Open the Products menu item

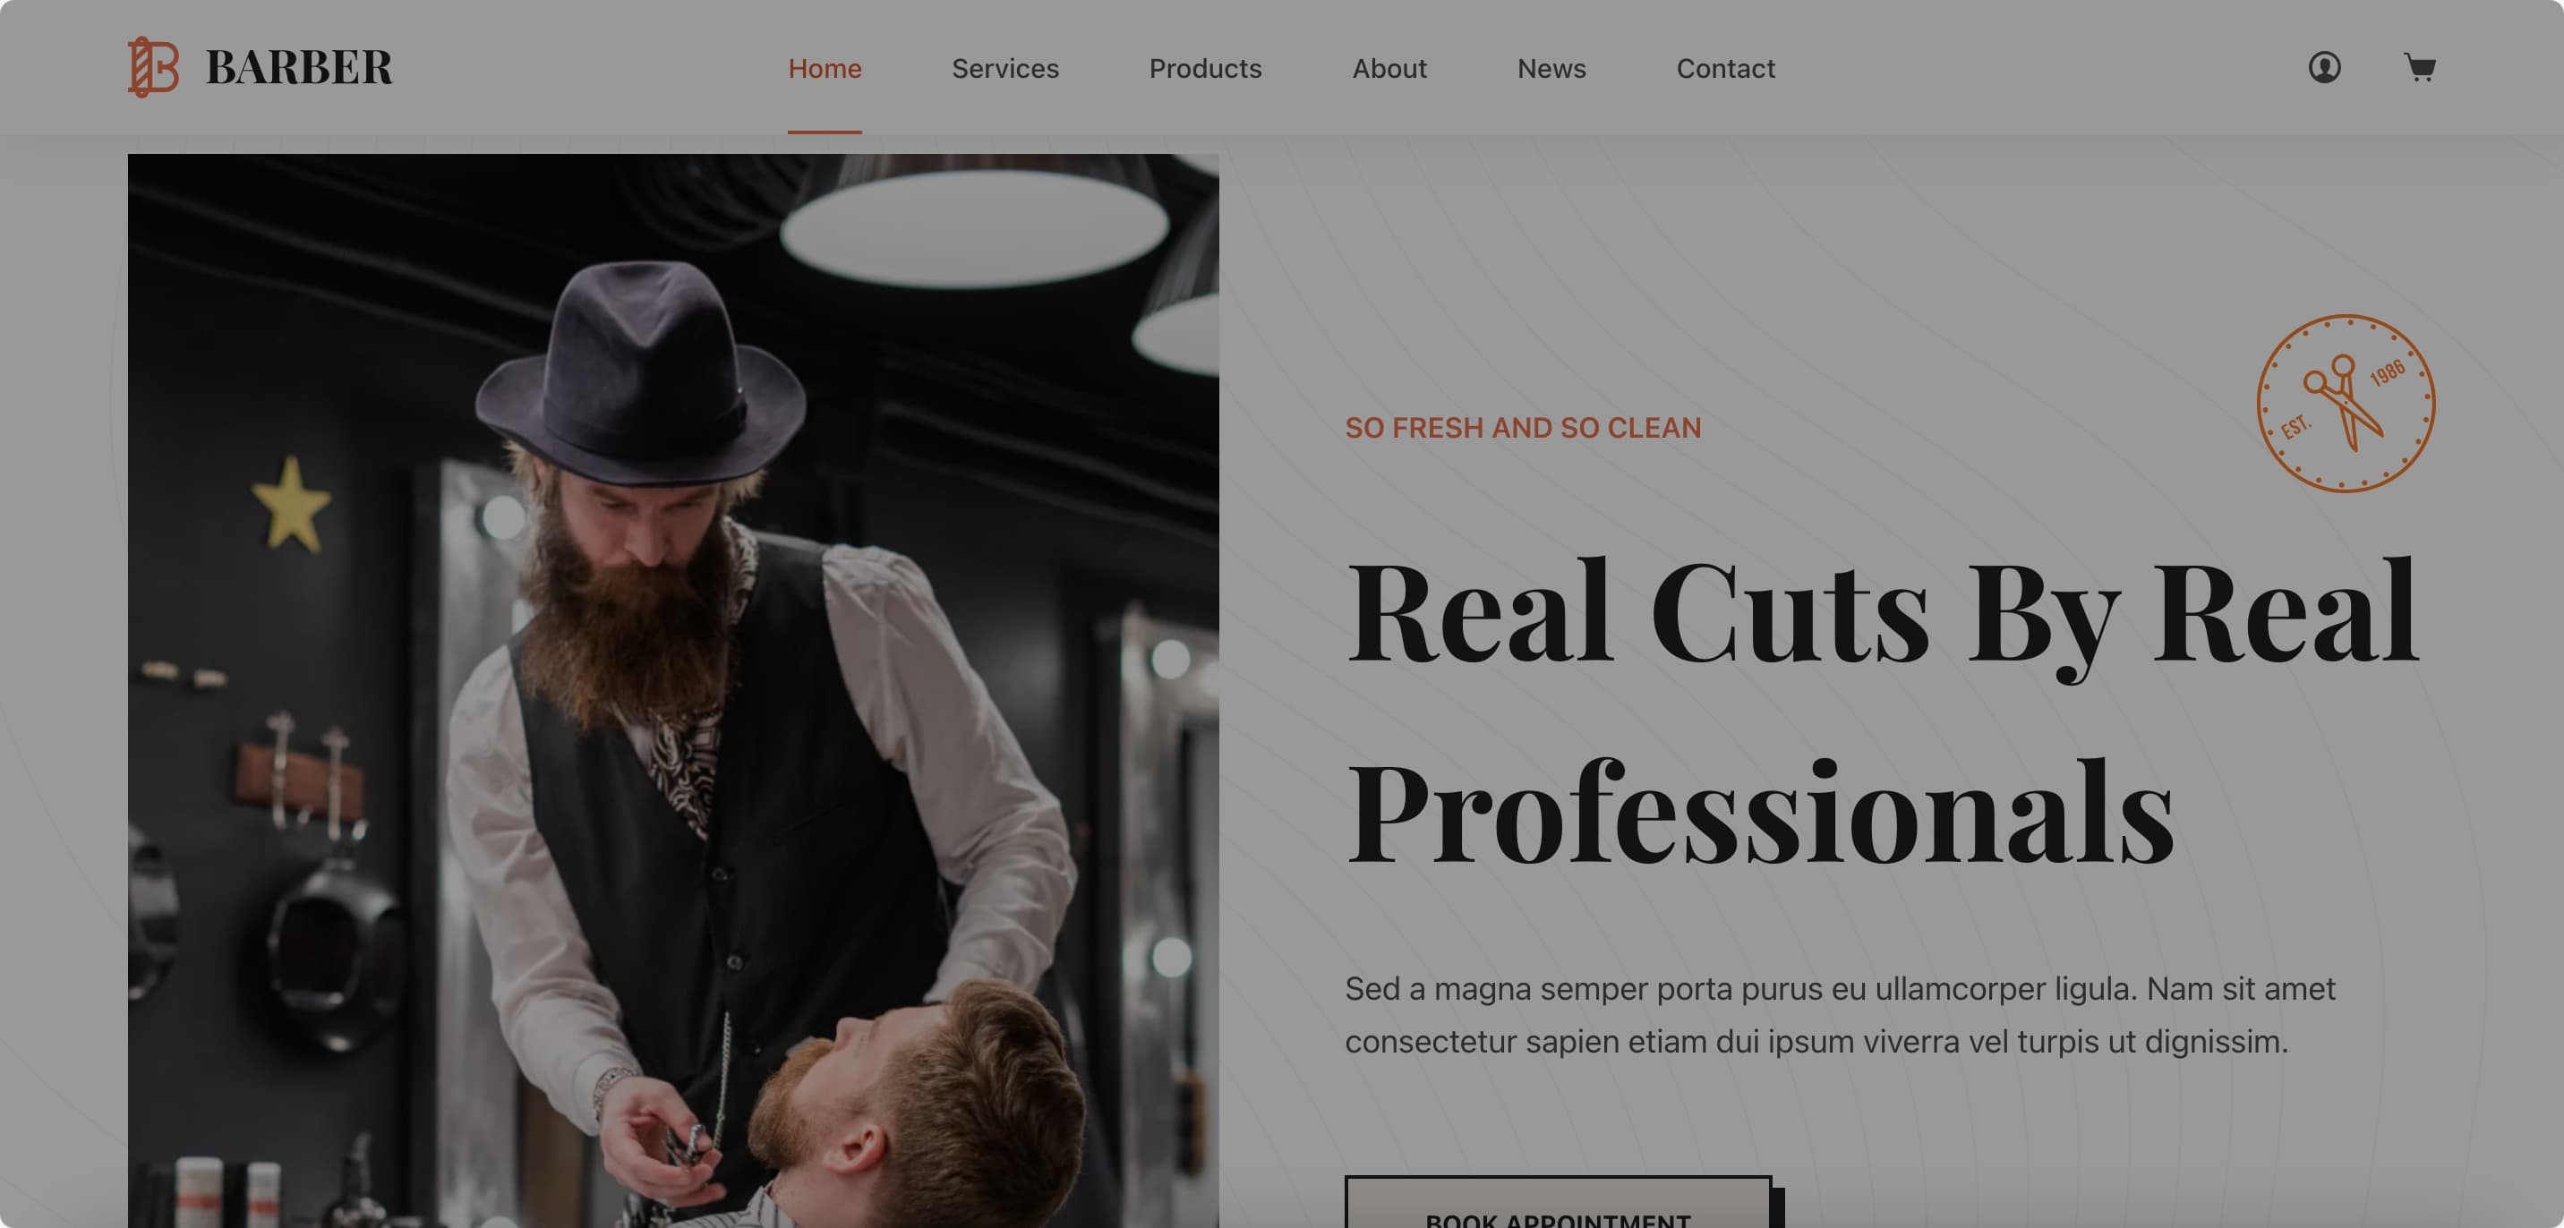(1204, 69)
